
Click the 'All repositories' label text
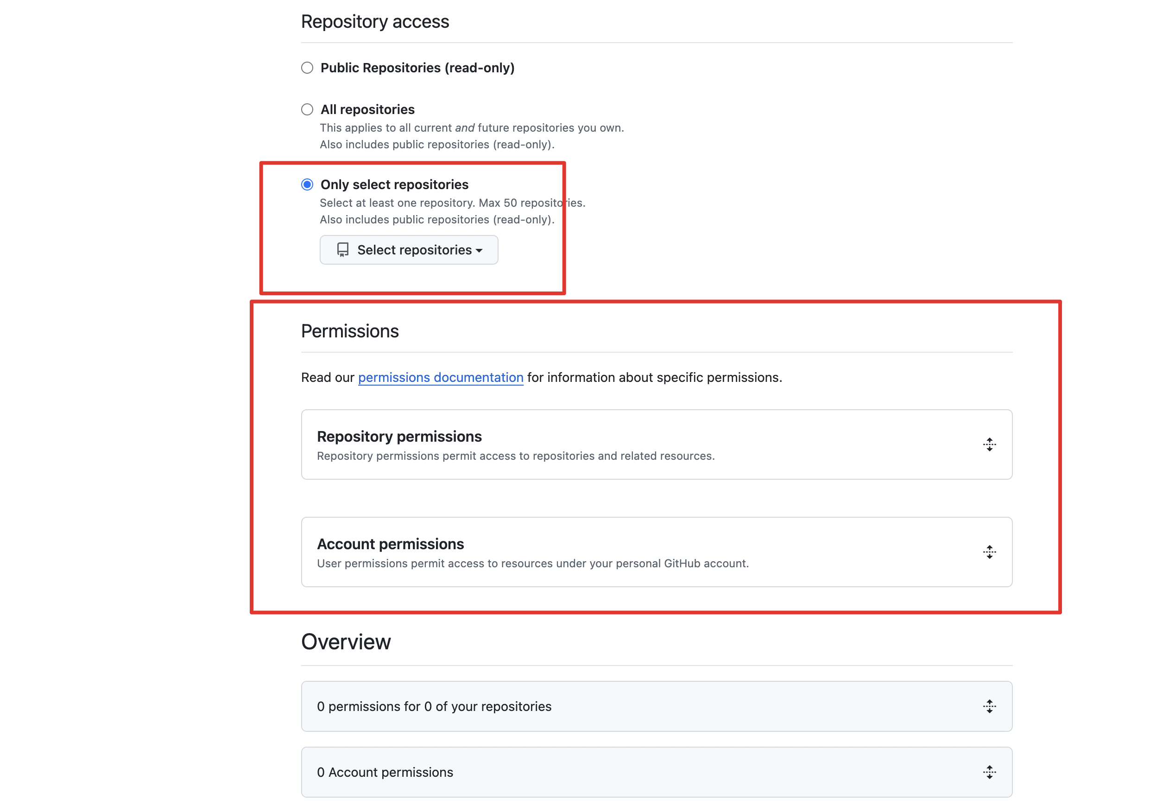pos(367,109)
